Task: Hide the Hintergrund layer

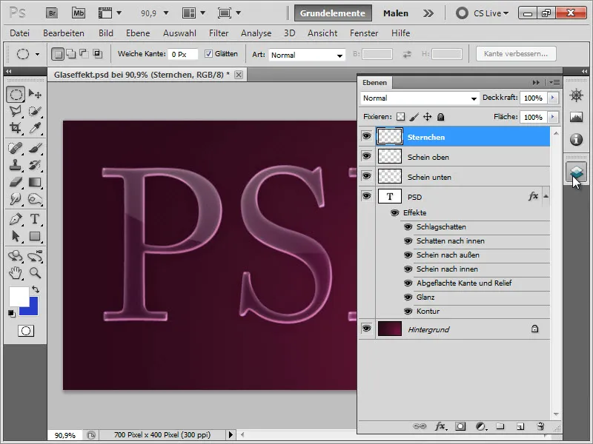Action: pyautogui.click(x=366, y=329)
